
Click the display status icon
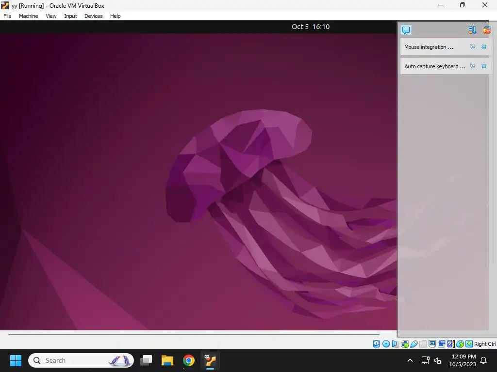point(432,344)
